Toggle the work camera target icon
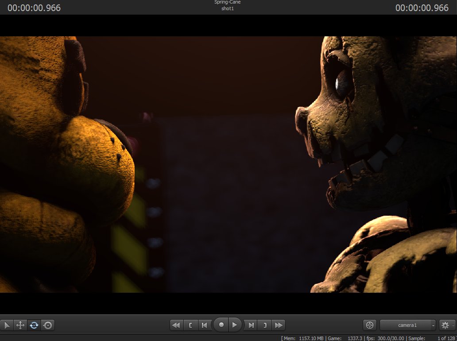The width and height of the screenshot is (457, 341). click(x=370, y=325)
